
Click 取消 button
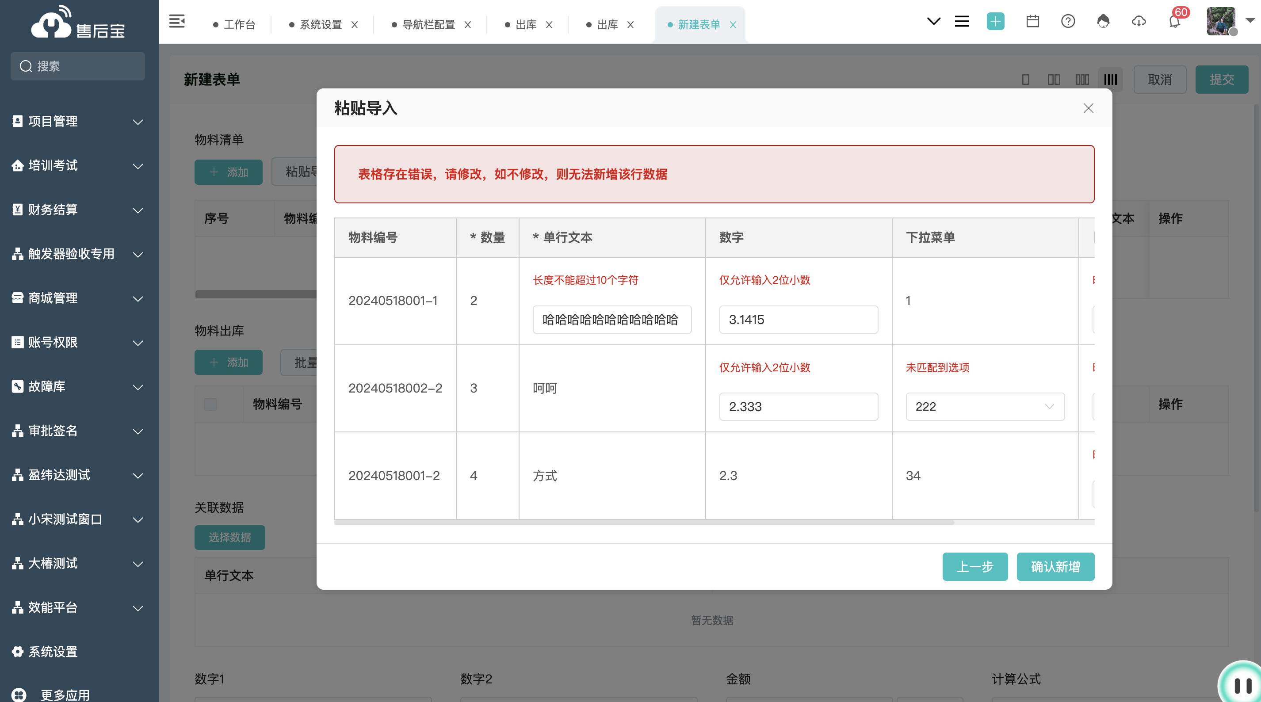1160,80
